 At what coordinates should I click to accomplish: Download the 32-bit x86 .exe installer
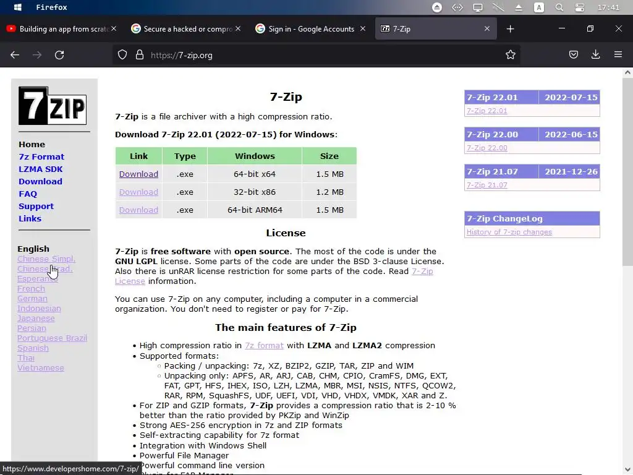coord(138,192)
